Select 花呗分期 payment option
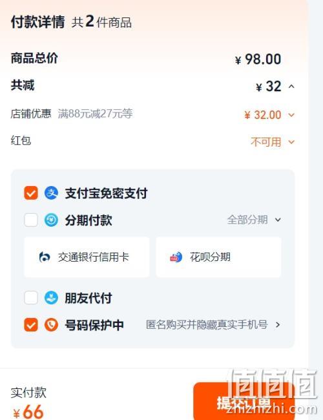 pos(218,257)
